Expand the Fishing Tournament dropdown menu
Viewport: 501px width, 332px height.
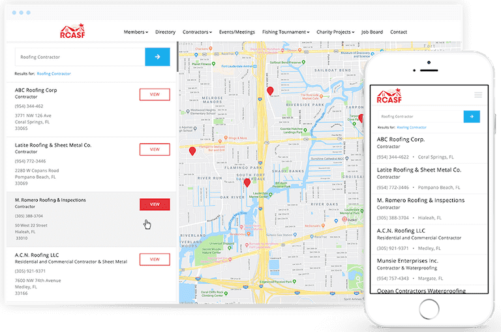pos(286,32)
